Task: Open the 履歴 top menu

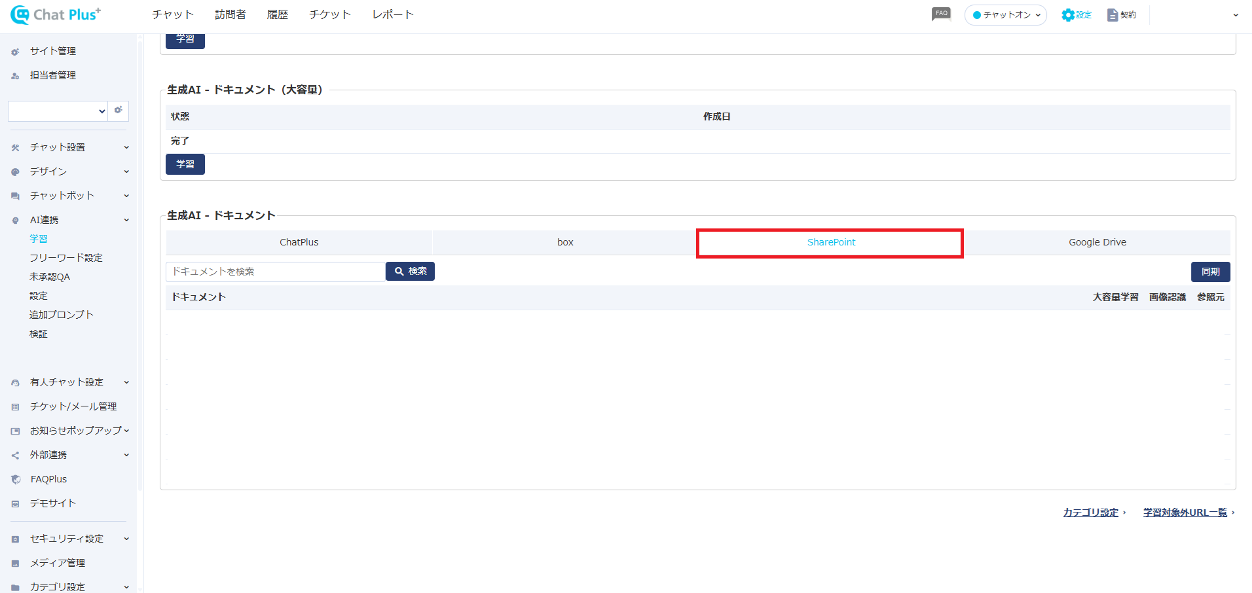Action: pos(278,14)
